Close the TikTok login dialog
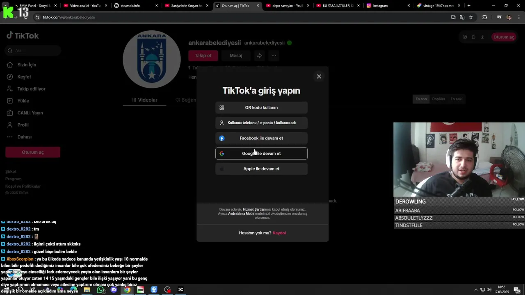This screenshot has width=525, height=295. [319, 77]
